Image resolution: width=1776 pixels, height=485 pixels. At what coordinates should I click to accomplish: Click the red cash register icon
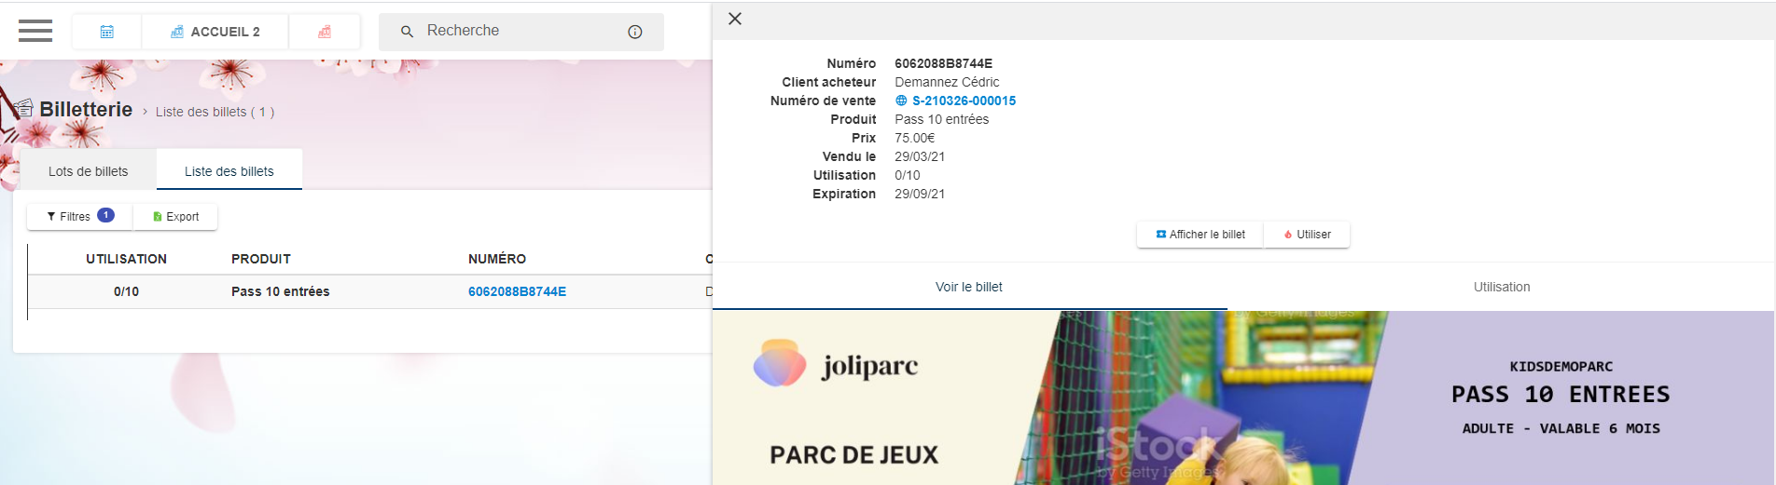point(324,32)
